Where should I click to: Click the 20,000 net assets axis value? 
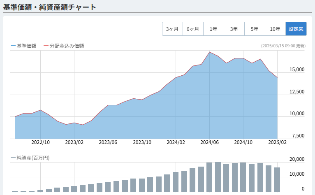[x=297, y=159]
